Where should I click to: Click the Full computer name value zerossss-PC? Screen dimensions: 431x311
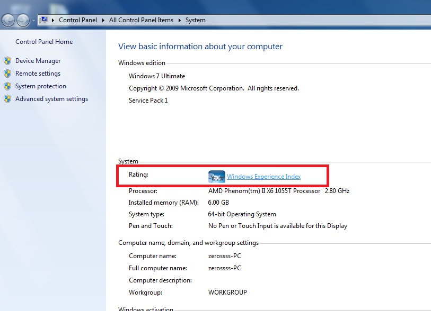(x=225, y=268)
